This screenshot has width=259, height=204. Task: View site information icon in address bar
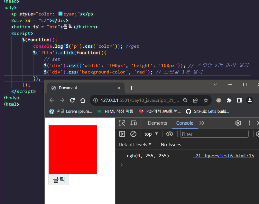(x=96, y=100)
